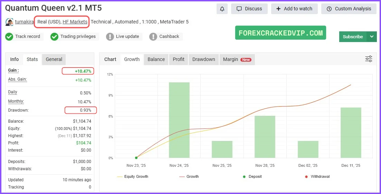Click the Live update warning icon
The image size is (381, 194).
110,37
